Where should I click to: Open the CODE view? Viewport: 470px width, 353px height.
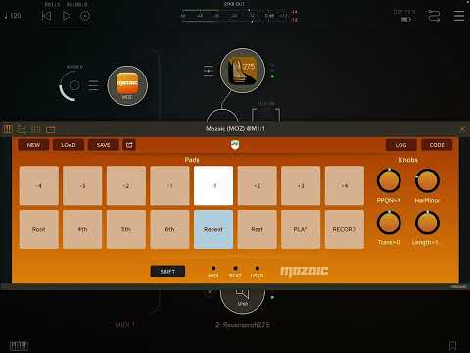click(x=437, y=145)
